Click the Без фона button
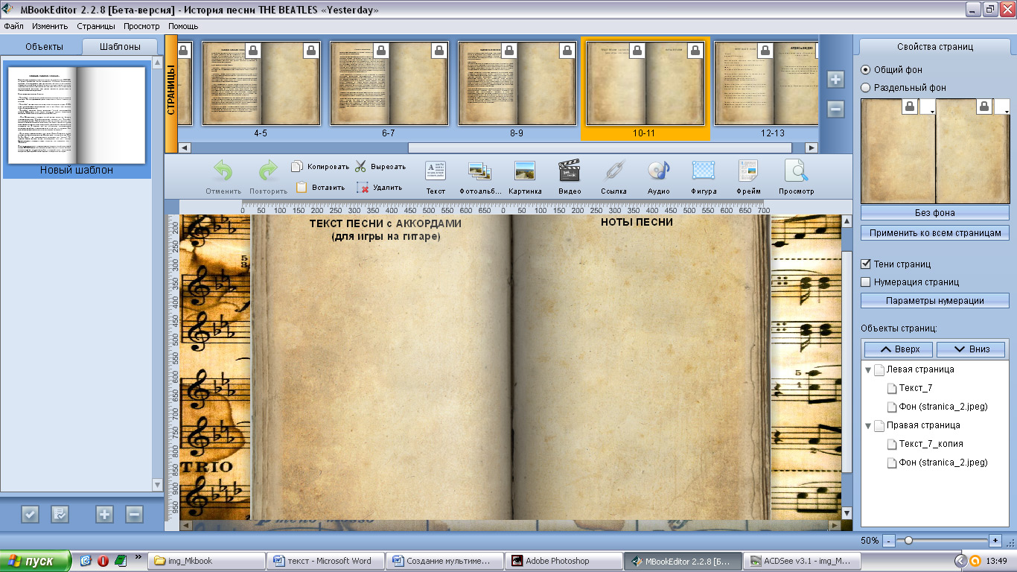 click(934, 212)
